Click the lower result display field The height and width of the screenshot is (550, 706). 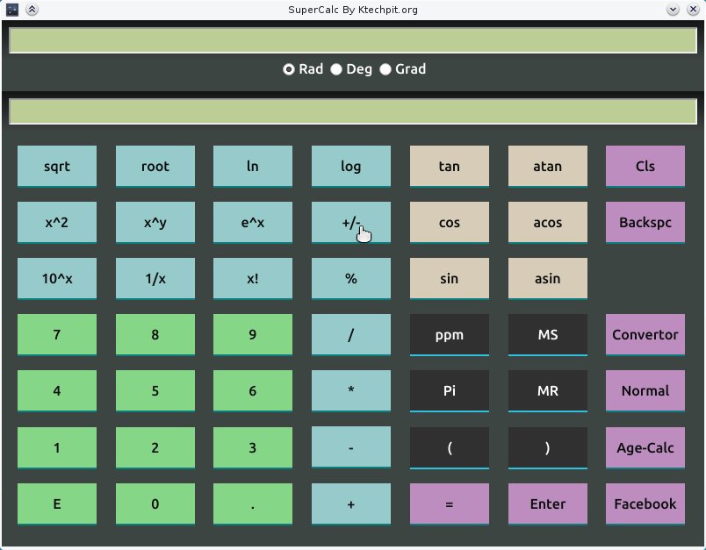353,111
